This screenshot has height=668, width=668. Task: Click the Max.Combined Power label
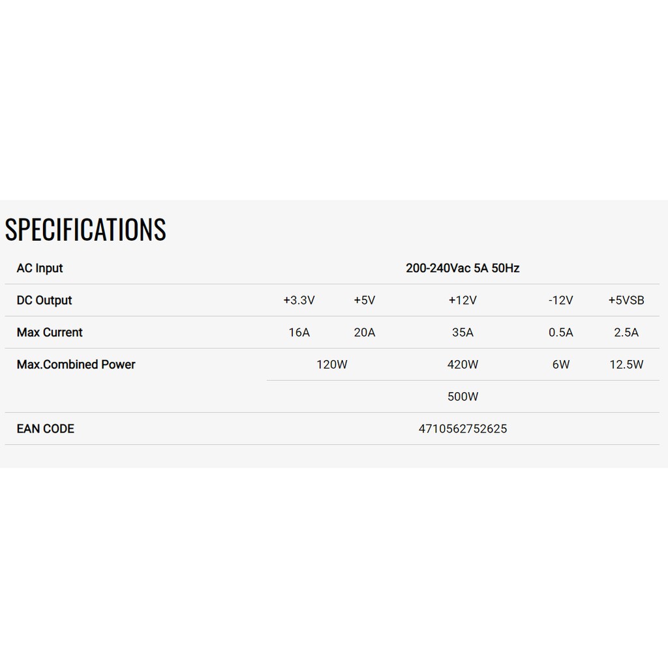[76, 364]
